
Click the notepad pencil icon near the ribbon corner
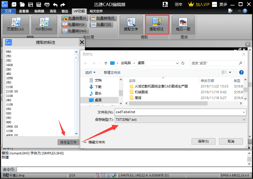[x=231, y=11]
